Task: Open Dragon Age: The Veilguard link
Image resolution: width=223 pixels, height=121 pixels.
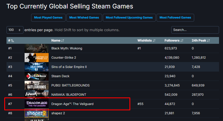Action: click(72, 104)
